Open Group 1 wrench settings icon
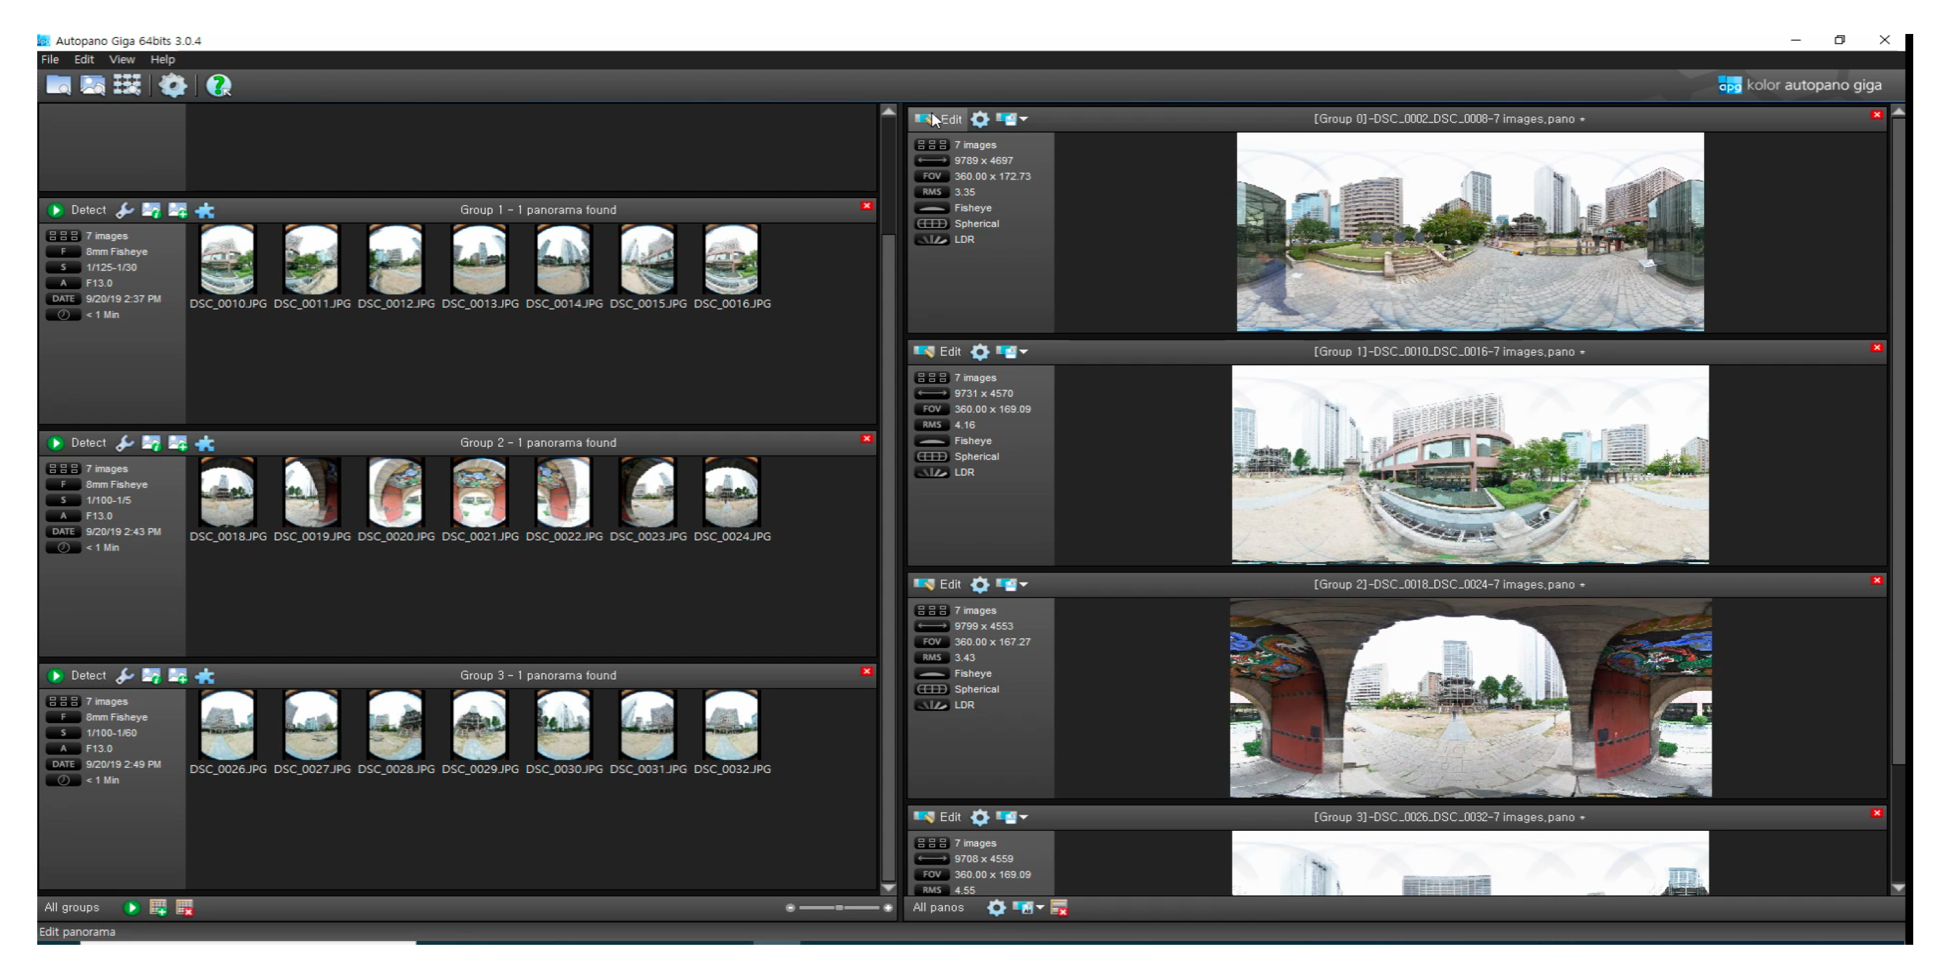The height and width of the screenshot is (973, 1944). pyautogui.click(x=125, y=210)
